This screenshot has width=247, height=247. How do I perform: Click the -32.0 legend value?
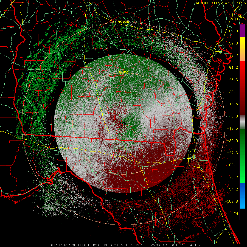pyautogui.click(x=232, y=141)
